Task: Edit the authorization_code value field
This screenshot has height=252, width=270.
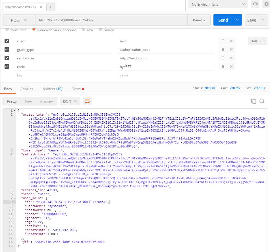Action: (165, 50)
